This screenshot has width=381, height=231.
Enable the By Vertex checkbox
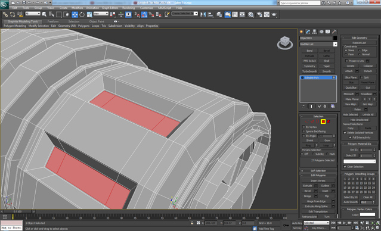tap(303, 127)
